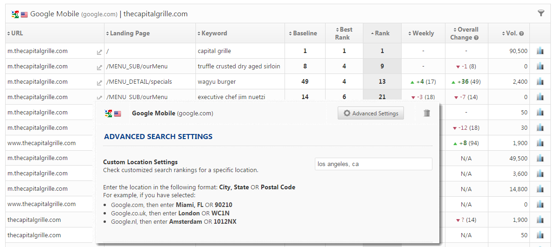
Task: Click the filter funnel icon
Action: 541,13
